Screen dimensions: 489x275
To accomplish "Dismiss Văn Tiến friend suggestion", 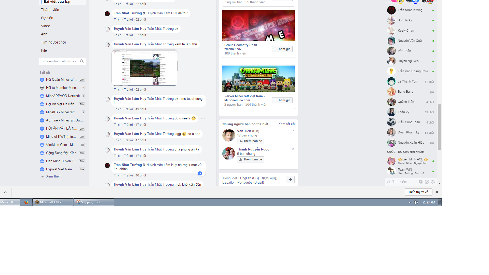I will click(293, 131).
